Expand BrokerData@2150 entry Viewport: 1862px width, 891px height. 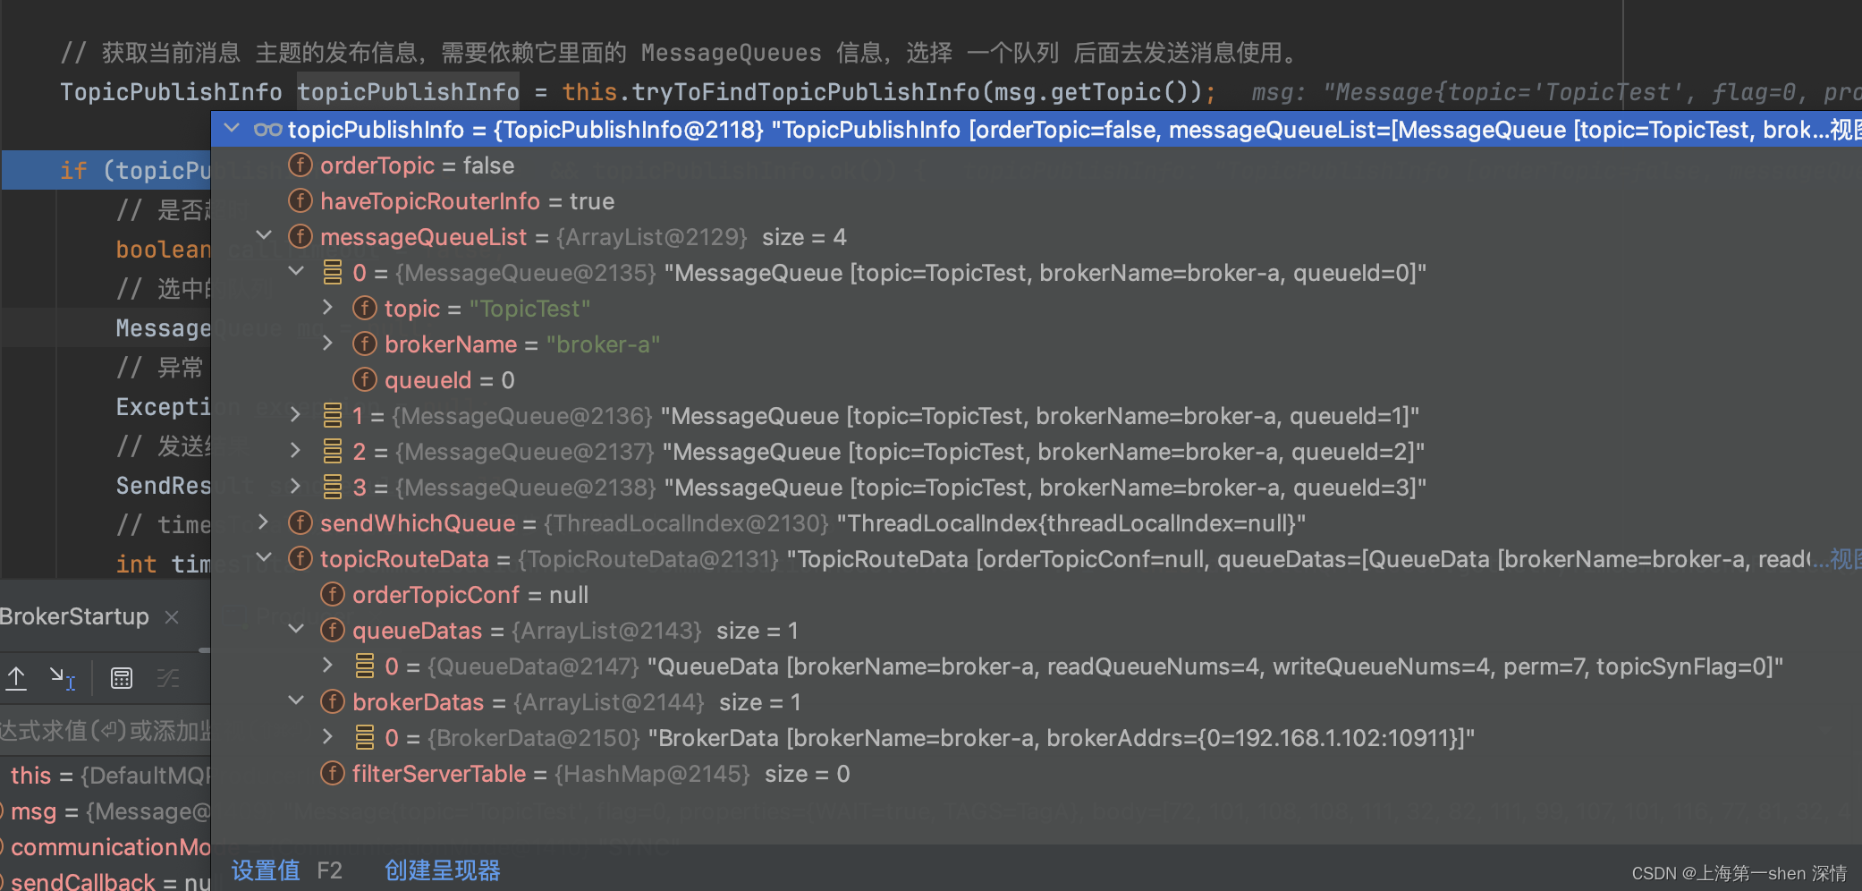pyautogui.click(x=327, y=737)
